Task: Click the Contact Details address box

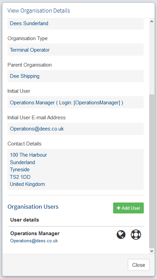Action: (75, 169)
